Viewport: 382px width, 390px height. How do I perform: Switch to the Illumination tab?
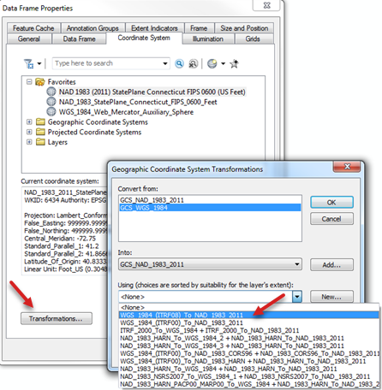pos(208,38)
